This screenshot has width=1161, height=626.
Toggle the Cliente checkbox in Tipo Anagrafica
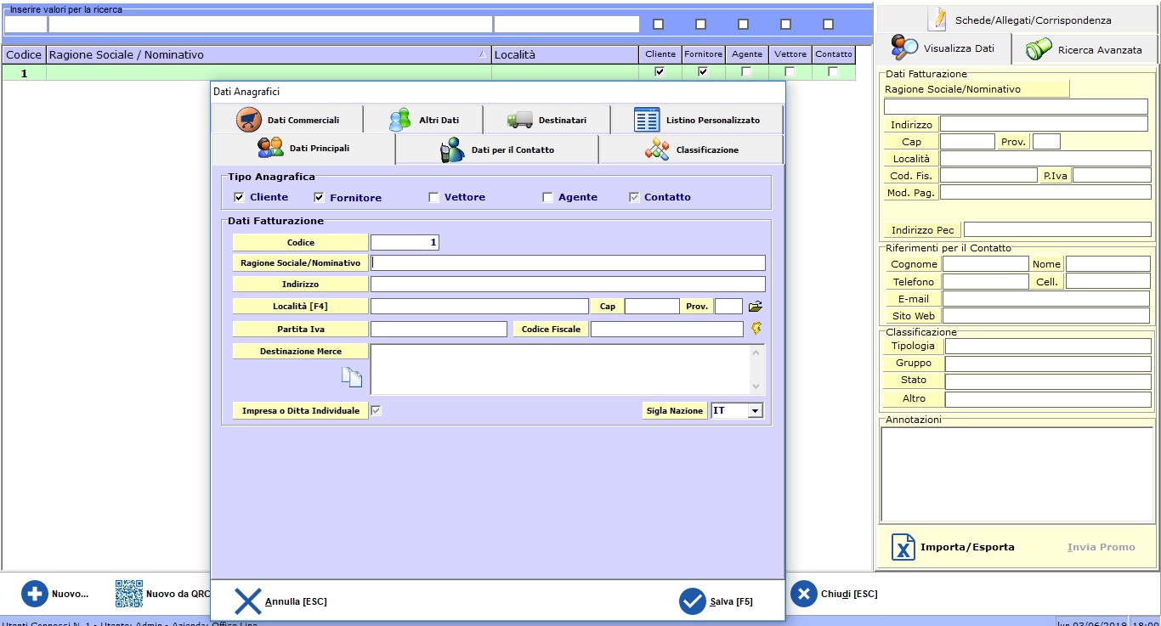tap(239, 197)
